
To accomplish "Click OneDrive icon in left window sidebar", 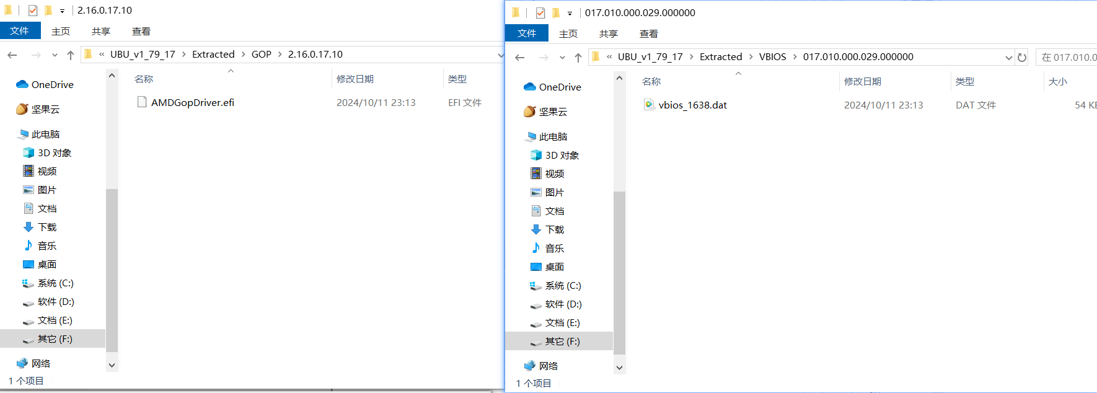I will (22, 84).
